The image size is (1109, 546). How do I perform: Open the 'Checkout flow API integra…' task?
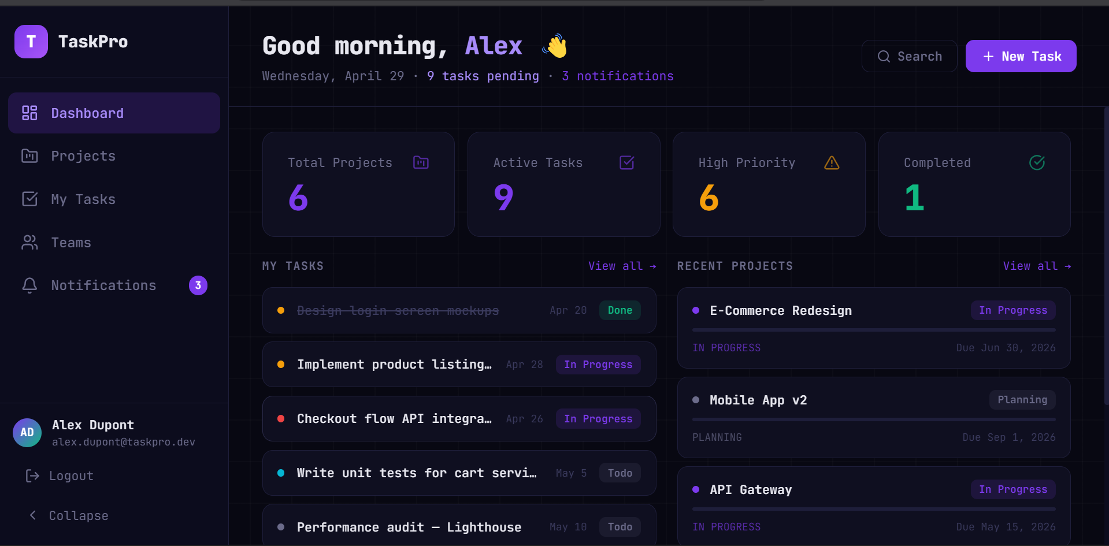click(459, 419)
